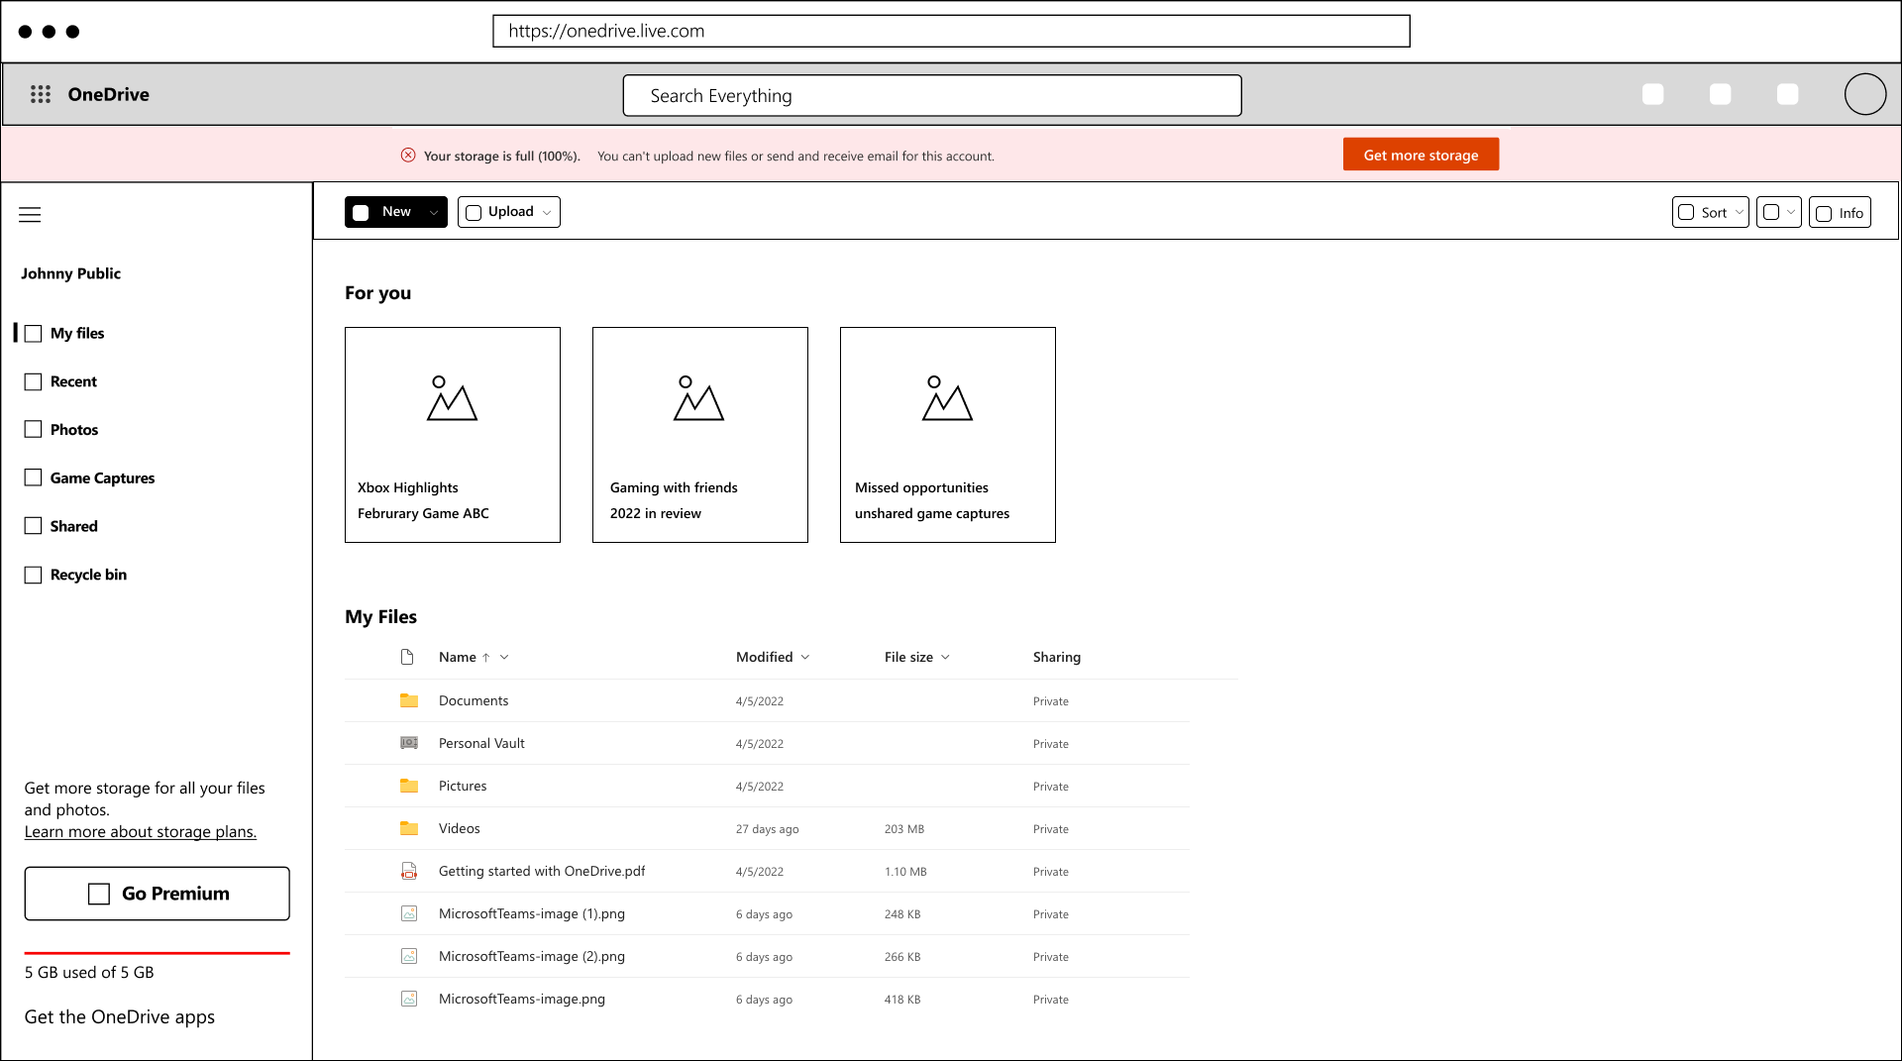Screen dimensions: 1902x1061
Task: Click the red storage usage bar
Action: [158, 953]
